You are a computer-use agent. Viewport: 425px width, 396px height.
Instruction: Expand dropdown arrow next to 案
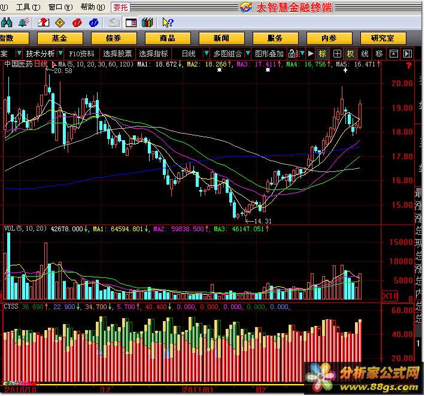coord(19,53)
